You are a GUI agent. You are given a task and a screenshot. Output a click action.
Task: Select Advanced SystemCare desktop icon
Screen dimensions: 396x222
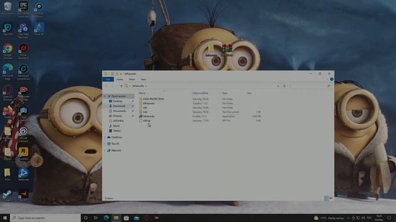[24, 72]
